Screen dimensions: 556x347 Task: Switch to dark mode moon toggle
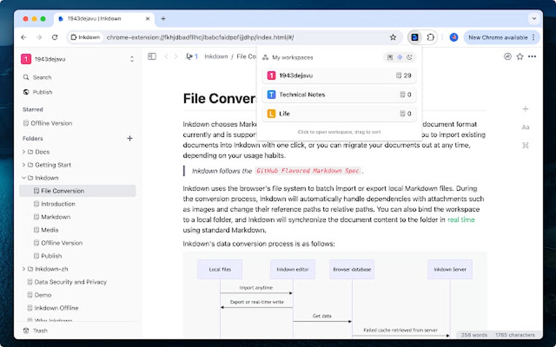[409, 57]
